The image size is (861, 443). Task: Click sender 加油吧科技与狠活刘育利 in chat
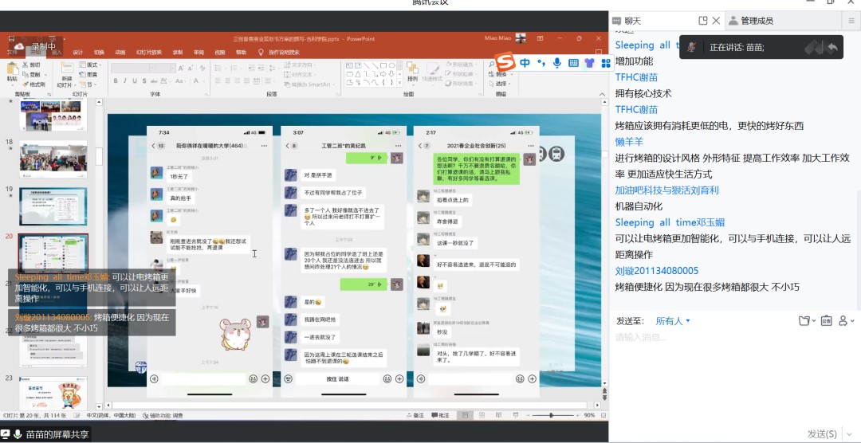[x=666, y=190]
